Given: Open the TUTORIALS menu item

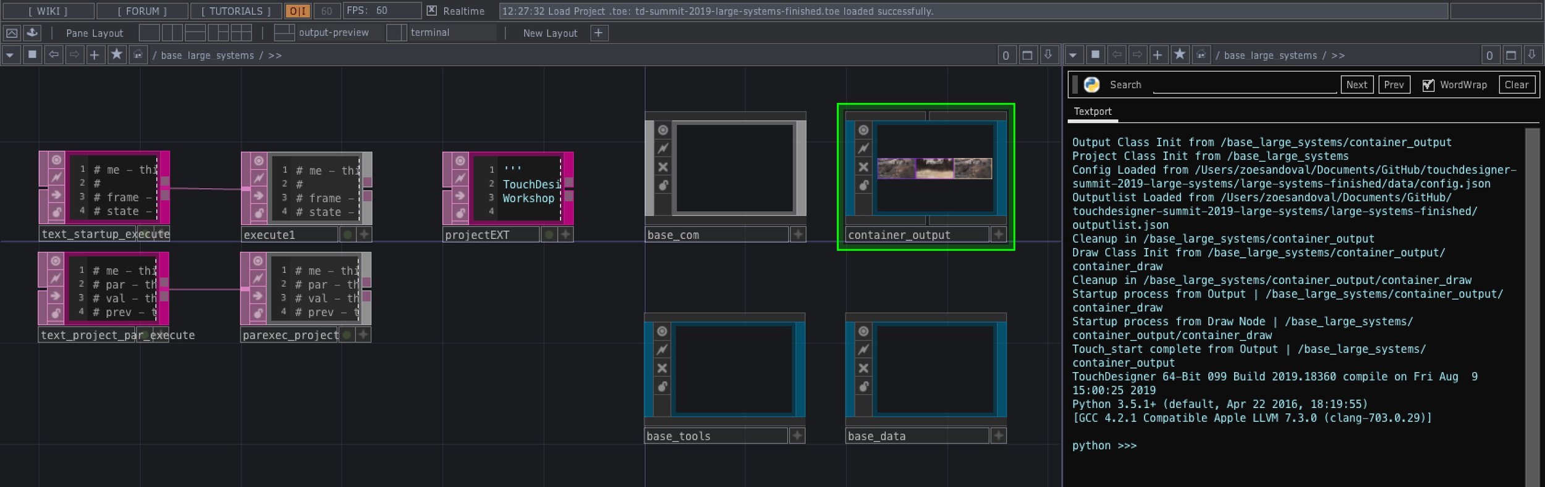Looking at the screenshot, I should 236,10.
